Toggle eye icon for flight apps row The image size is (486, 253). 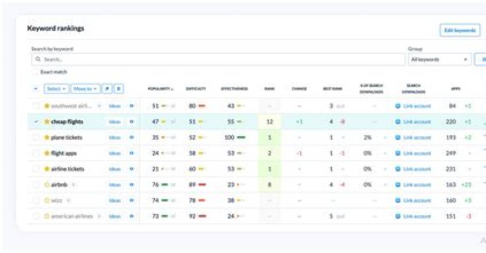tap(132, 153)
